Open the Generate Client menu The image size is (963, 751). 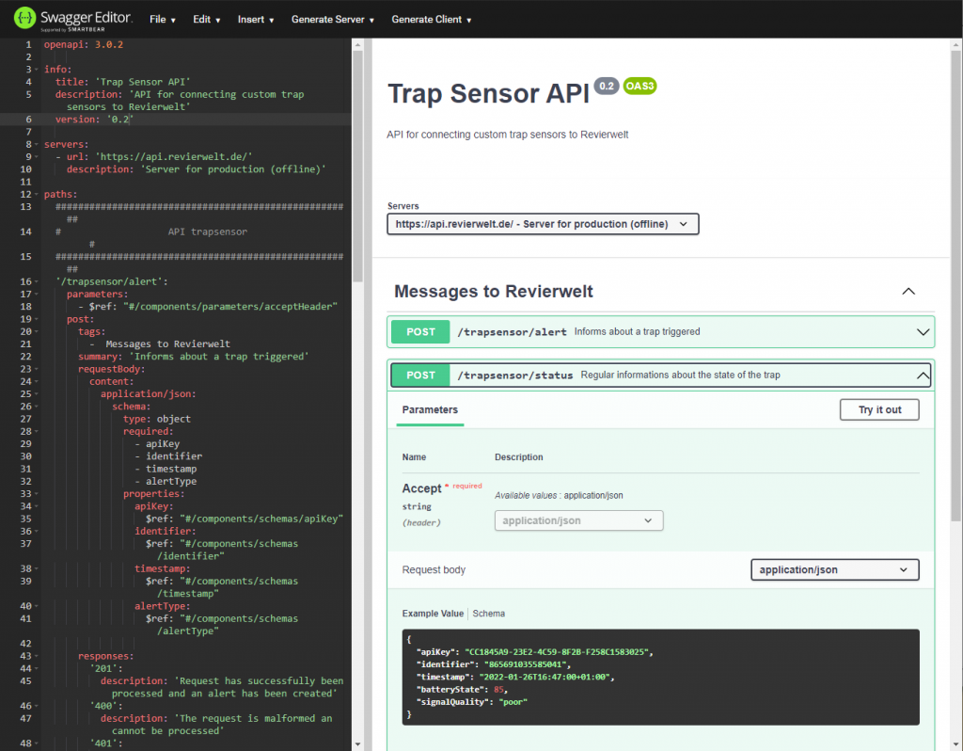click(x=431, y=20)
